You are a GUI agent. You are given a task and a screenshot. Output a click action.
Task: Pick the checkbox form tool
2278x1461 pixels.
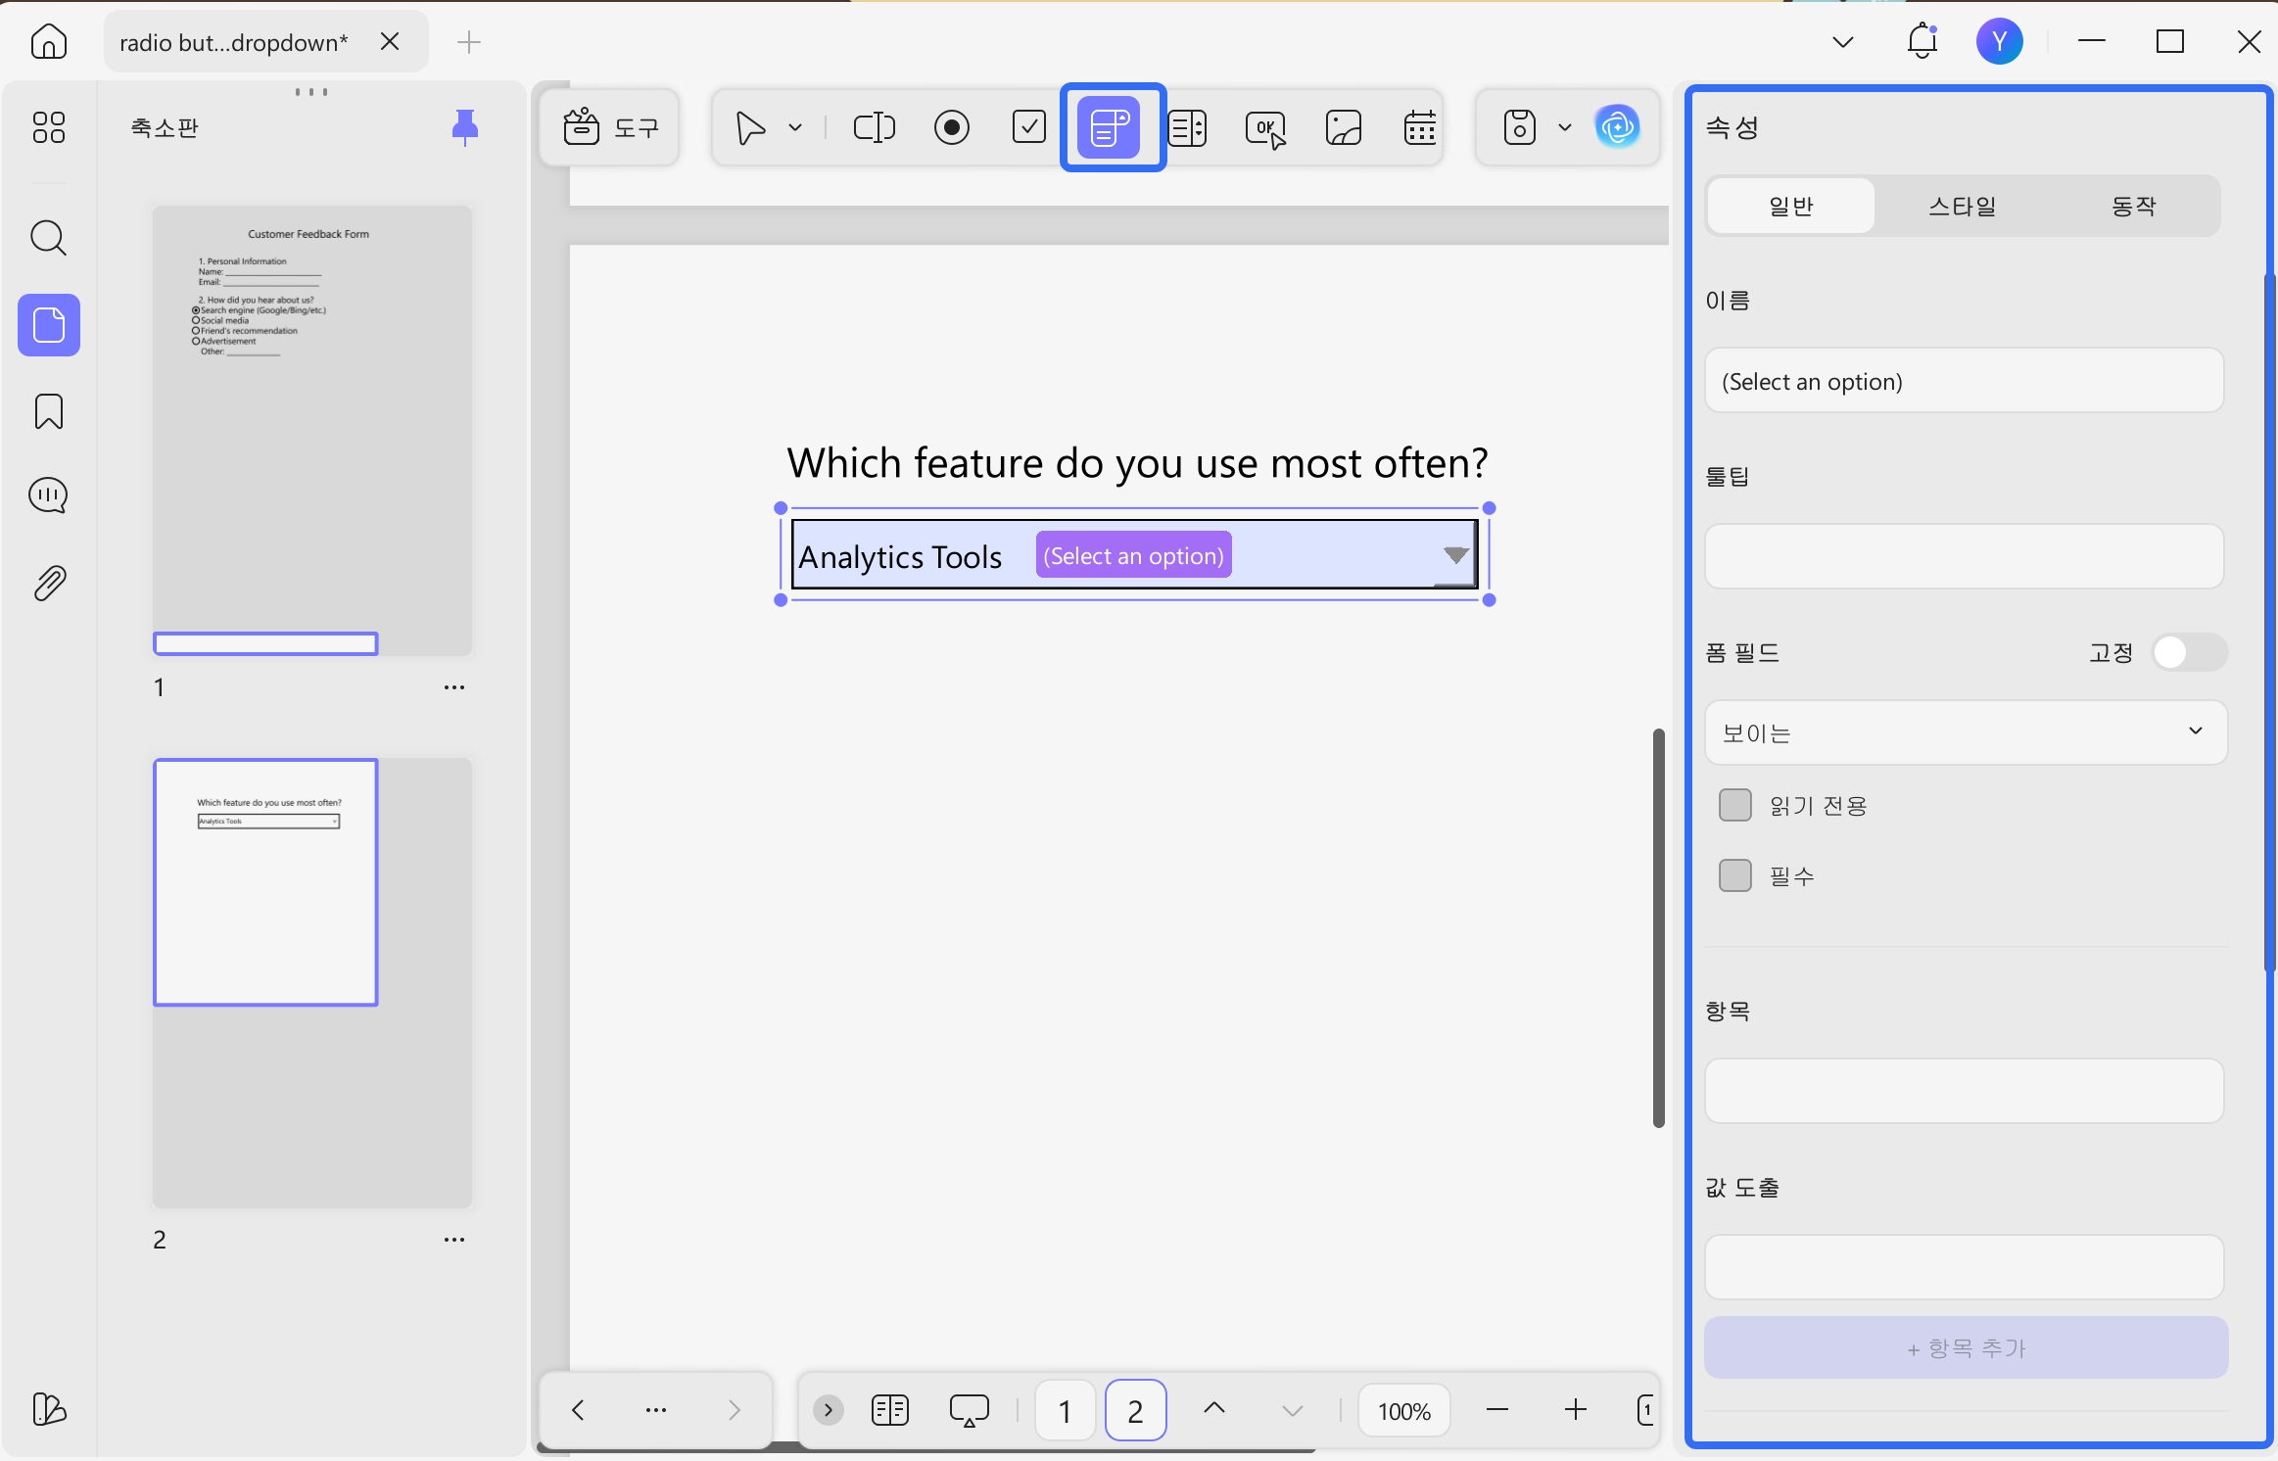1028,127
